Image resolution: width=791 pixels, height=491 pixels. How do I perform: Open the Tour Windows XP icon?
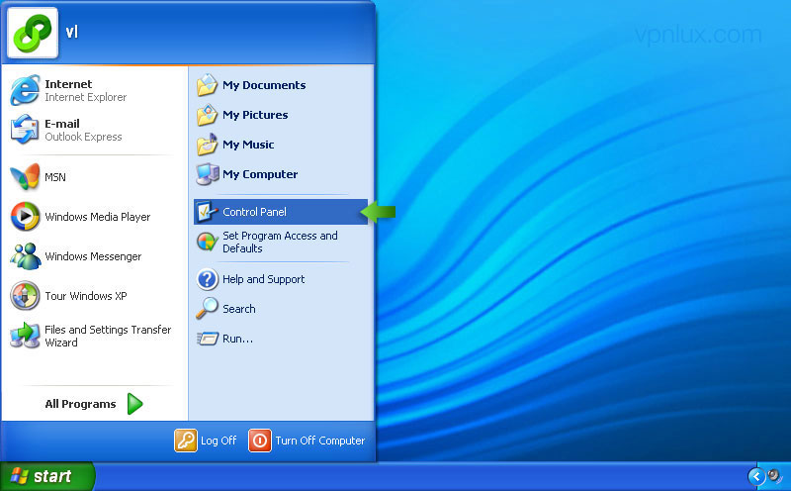click(x=25, y=296)
